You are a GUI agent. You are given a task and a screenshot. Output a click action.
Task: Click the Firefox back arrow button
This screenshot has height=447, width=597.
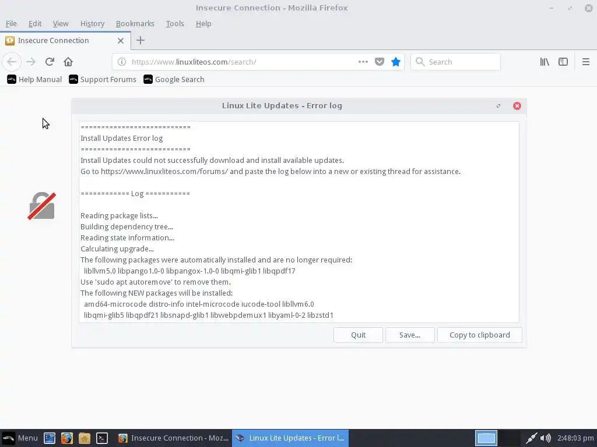point(12,62)
